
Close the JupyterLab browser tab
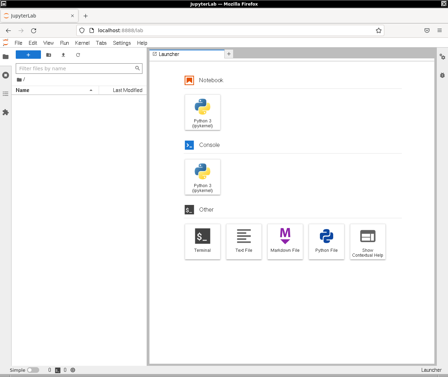click(72, 16)
